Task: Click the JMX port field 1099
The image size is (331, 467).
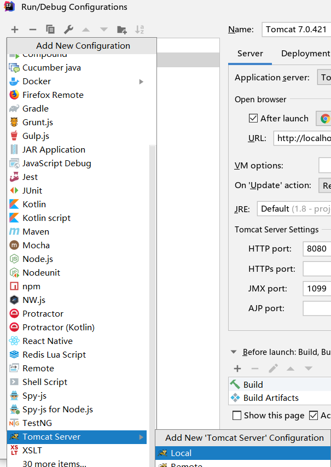Action: point(317,289)
